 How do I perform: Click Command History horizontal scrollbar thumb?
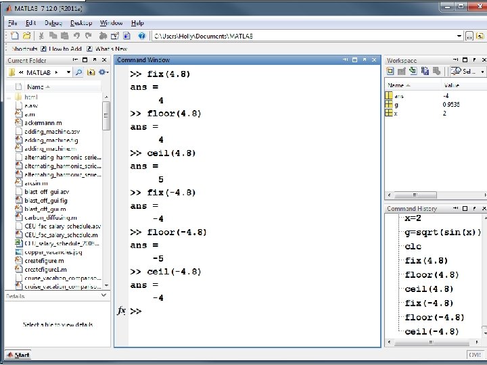click(x=431, y=342)
